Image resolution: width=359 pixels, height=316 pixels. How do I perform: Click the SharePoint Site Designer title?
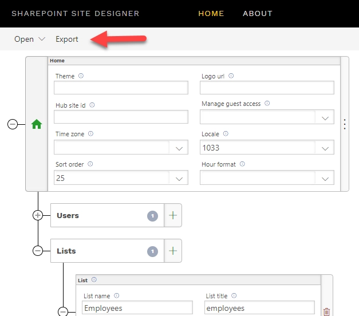tap(76, 14)
